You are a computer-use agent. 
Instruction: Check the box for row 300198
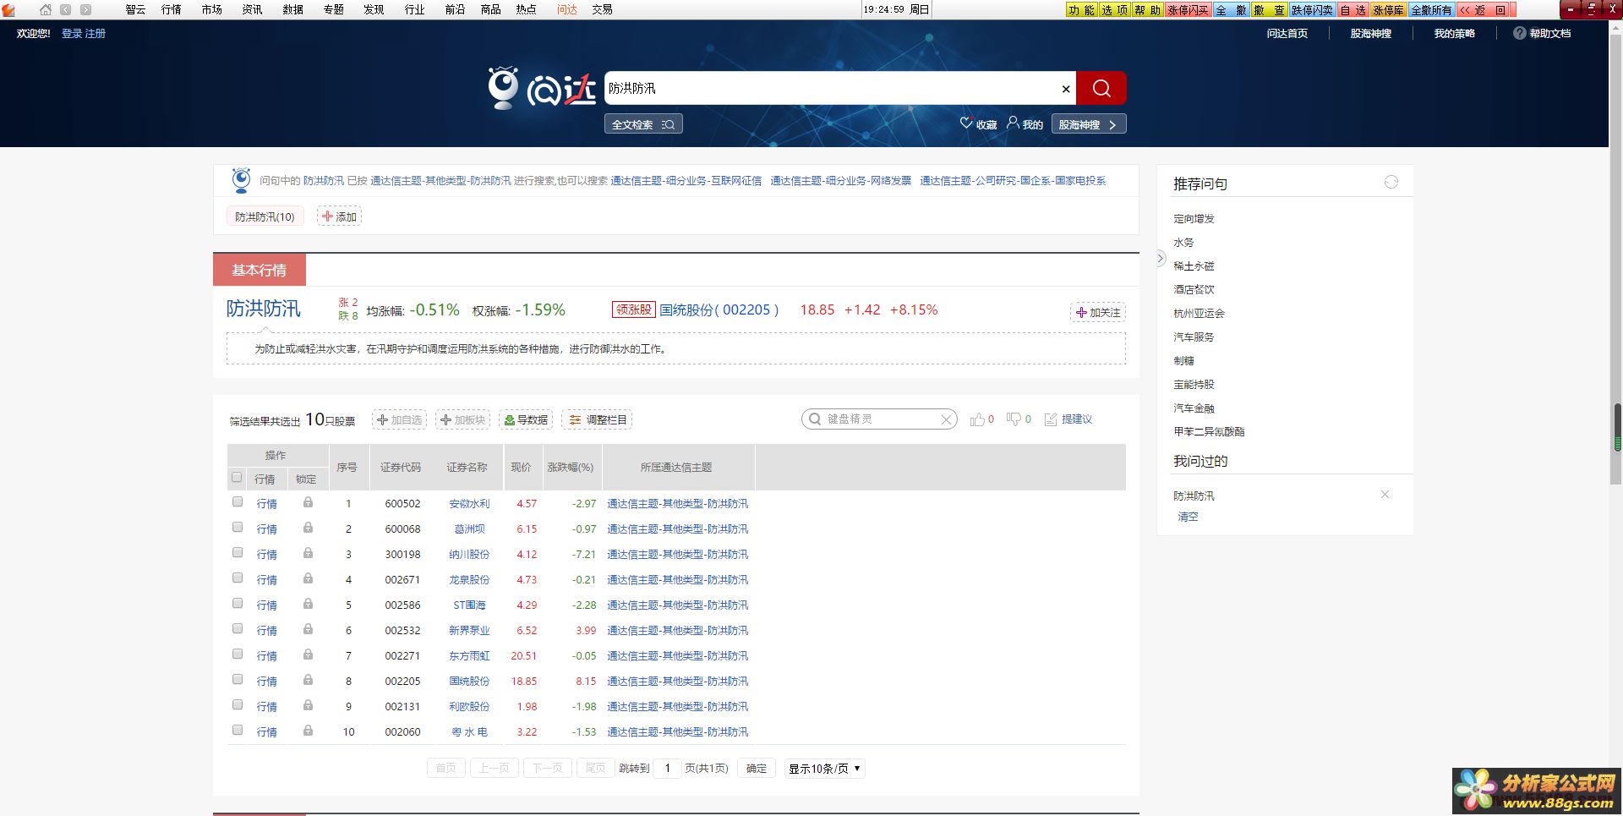[x=238, y=552]
